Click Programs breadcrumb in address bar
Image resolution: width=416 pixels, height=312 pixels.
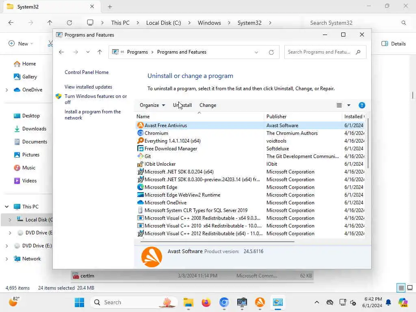click(x=137, y=52)
